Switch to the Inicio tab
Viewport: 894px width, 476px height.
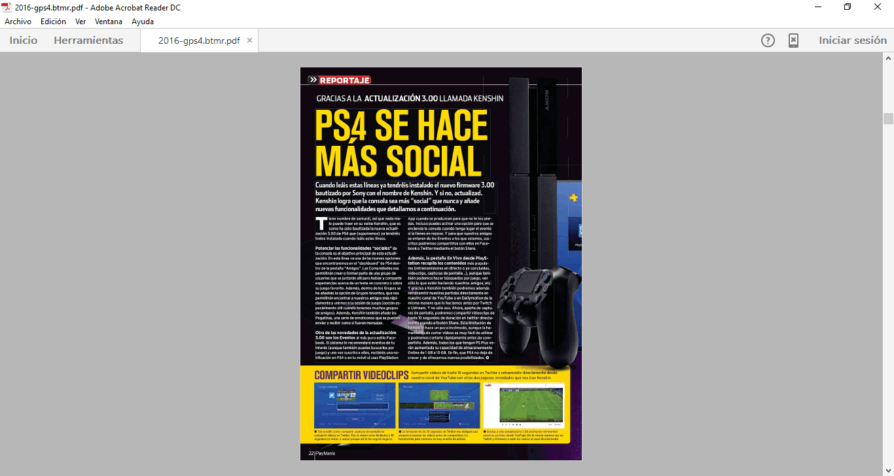tap(24, 41)
